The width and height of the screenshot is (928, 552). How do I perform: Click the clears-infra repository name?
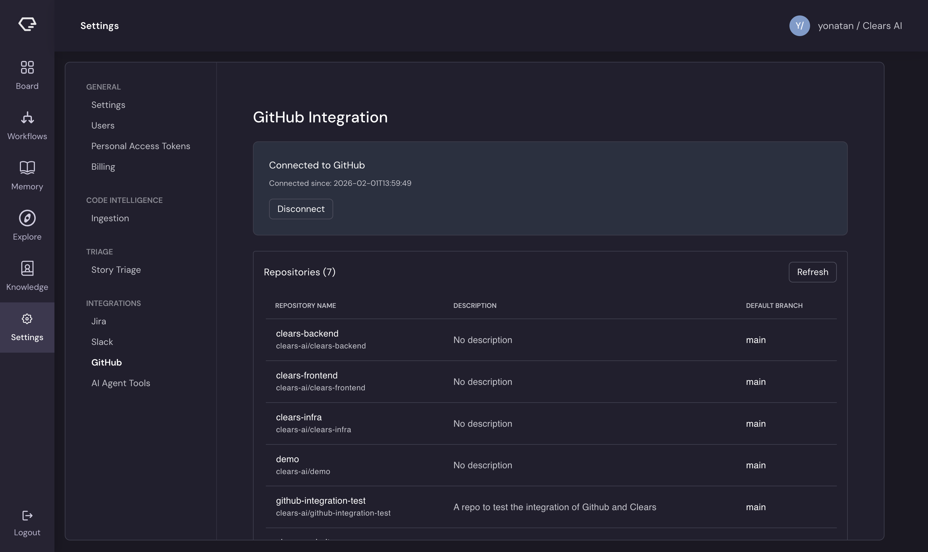(x=299, y=417)
